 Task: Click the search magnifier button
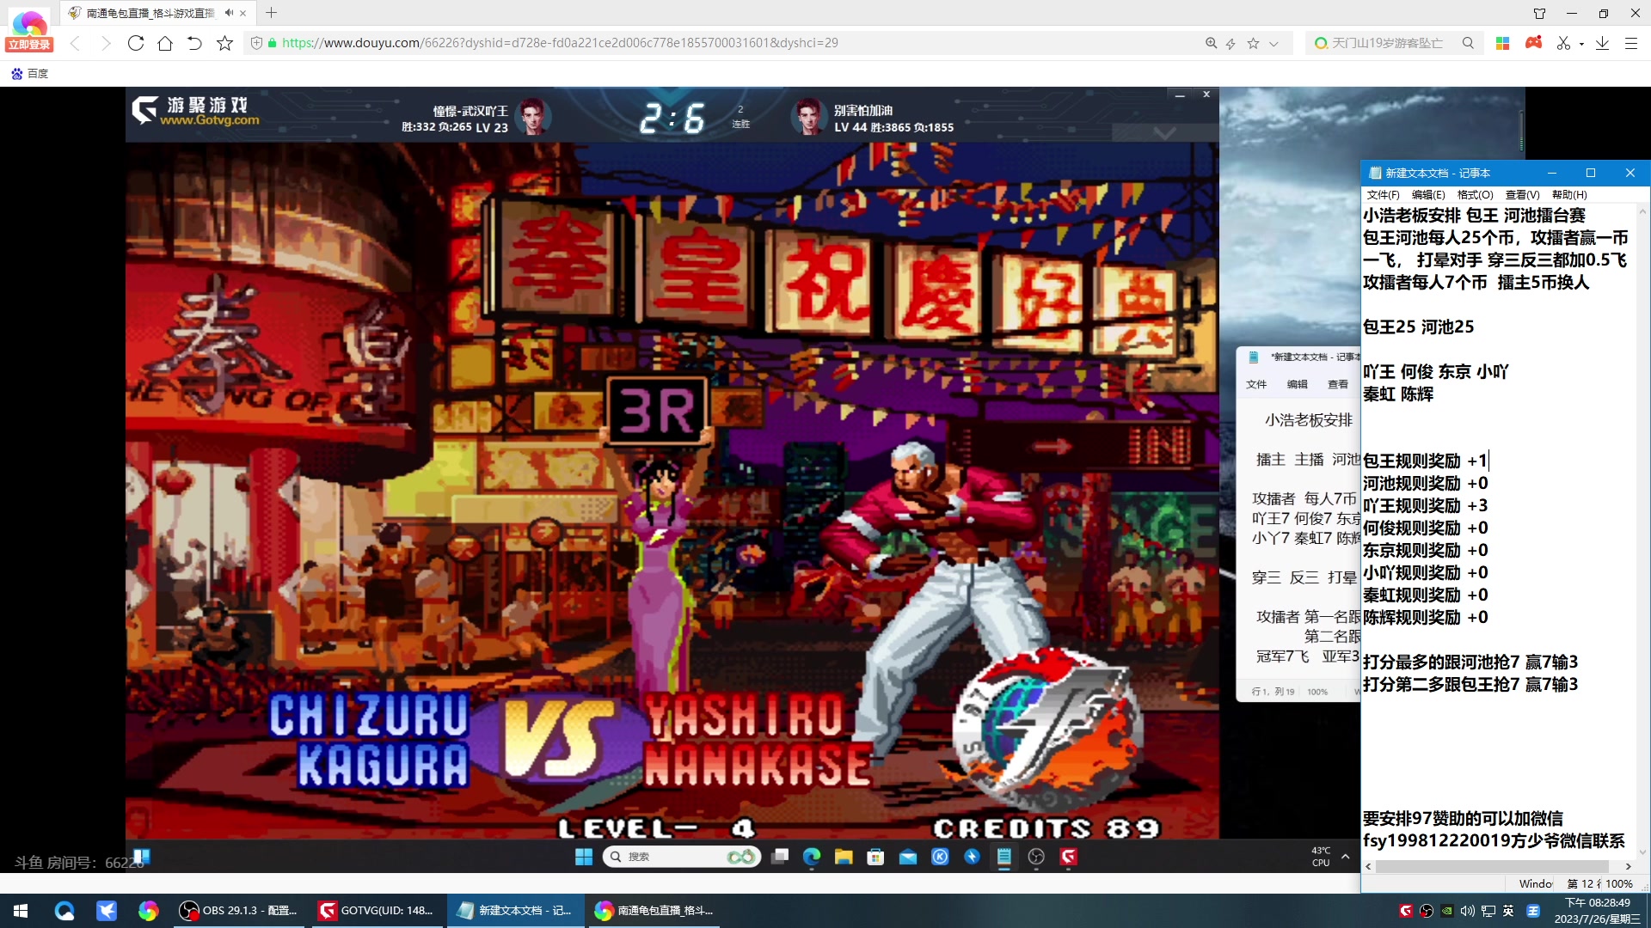pyautogui.click(x=1468, y=43)
